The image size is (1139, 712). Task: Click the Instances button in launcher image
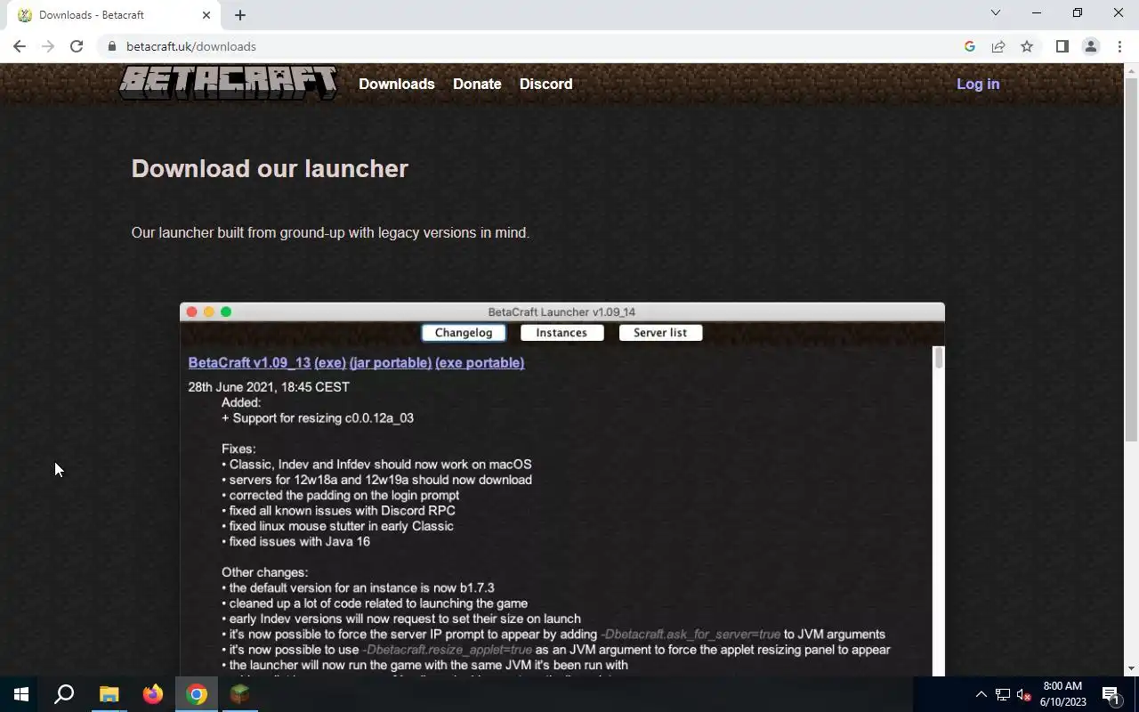point(561,333)
